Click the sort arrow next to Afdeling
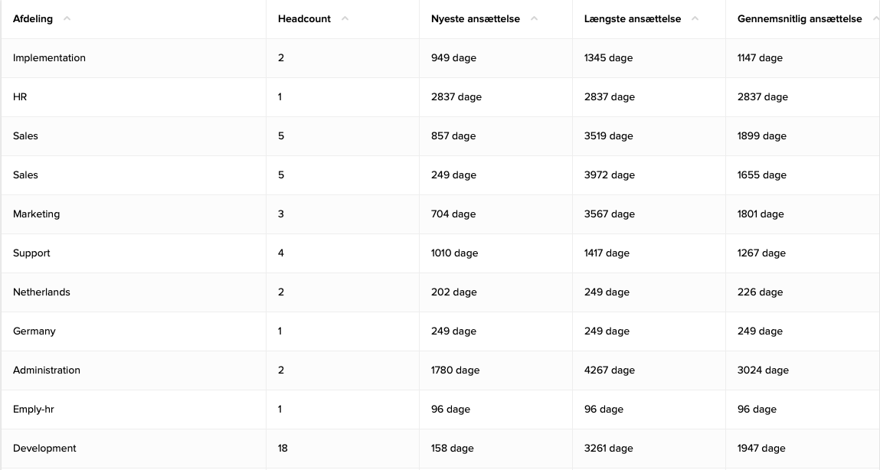 pos(67,19)
